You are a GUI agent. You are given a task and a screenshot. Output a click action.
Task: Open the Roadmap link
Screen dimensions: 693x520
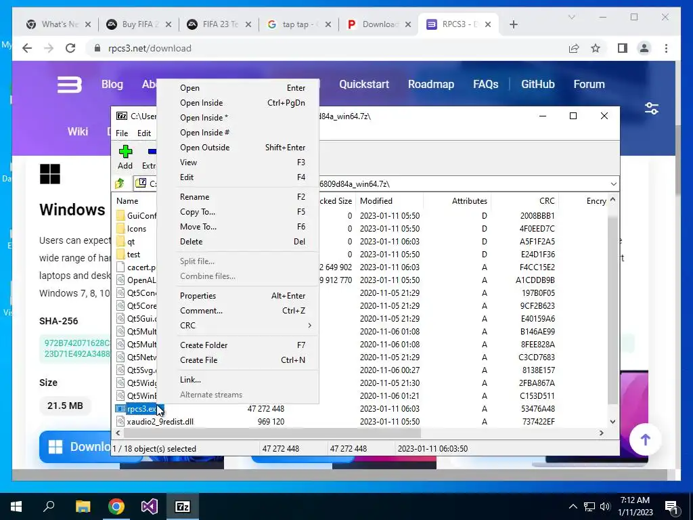pos(431,85)
